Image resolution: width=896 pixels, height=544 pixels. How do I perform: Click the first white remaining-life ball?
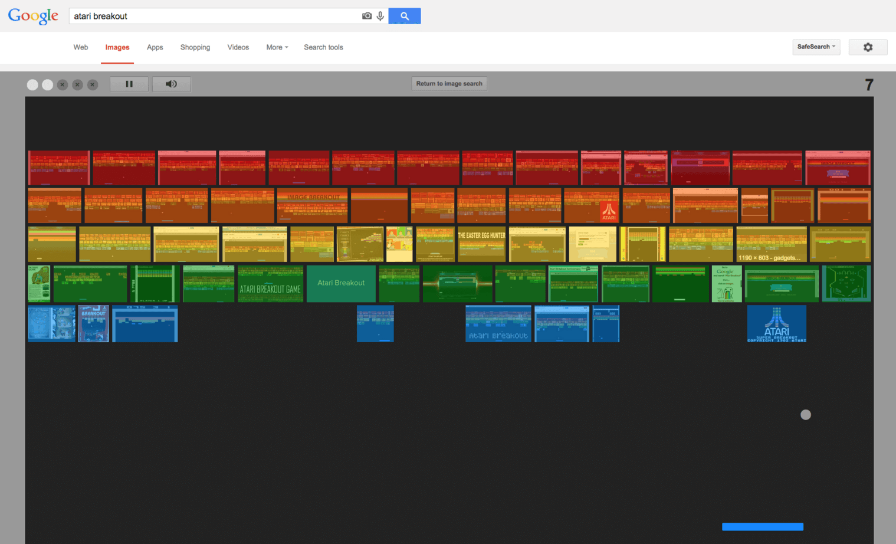[32, 85]
